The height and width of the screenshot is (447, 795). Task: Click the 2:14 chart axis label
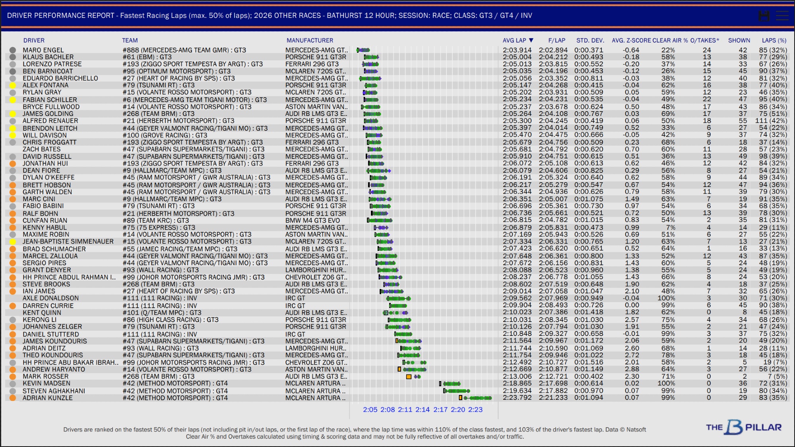click(x=423, y=410)
